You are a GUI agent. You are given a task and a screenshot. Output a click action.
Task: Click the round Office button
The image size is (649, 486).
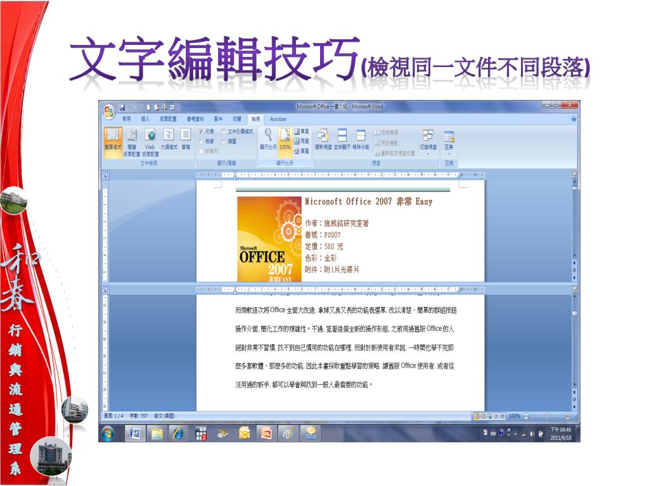click(x=109, y=111)
